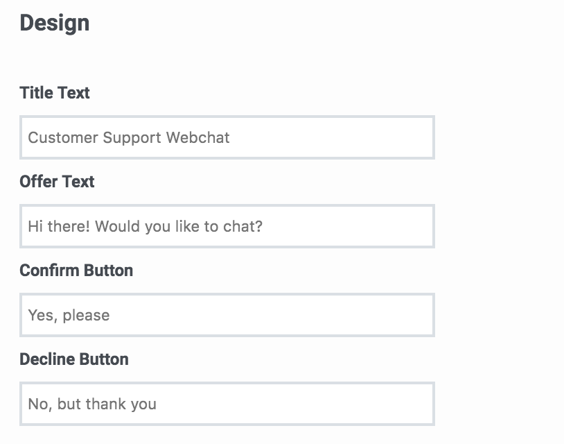The width and height of the screenshot is (564, 444).
Task: Edit the decline button caption field
Action: (227, 404)
